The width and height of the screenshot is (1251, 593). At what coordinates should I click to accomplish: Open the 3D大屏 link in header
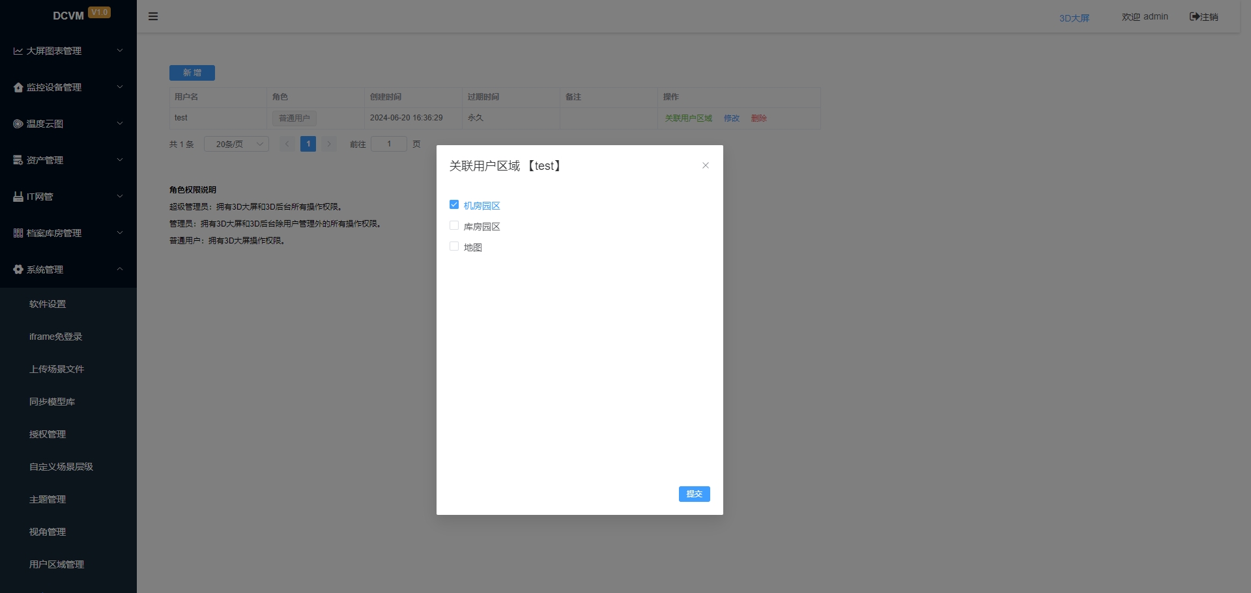(1074, 18)
